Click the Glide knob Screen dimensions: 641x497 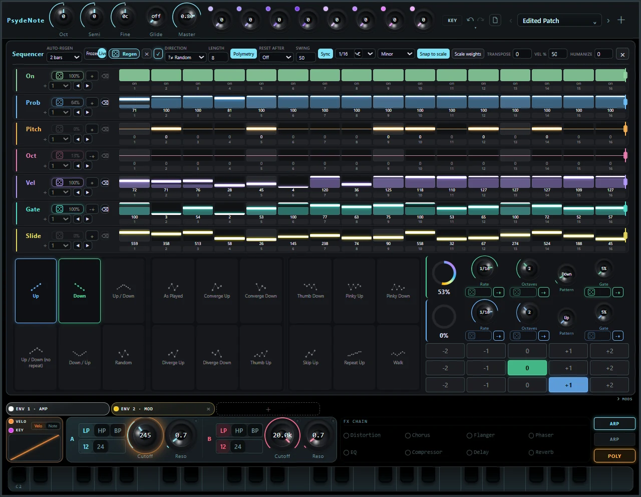(156, 17)
